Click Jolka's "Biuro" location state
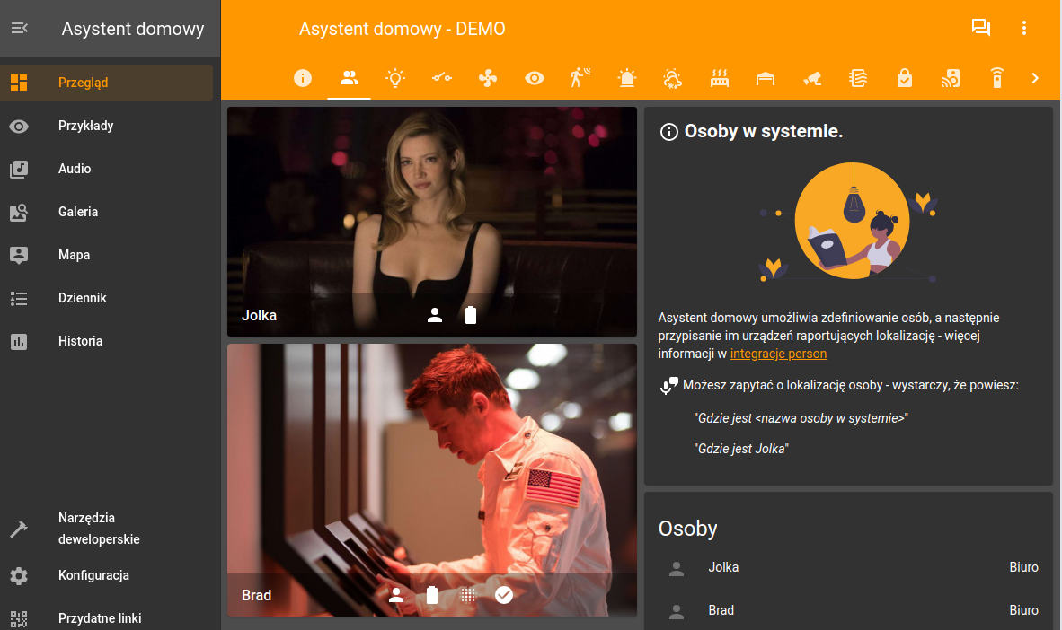Screen dimensions: 1062x630 point(1023,568)
